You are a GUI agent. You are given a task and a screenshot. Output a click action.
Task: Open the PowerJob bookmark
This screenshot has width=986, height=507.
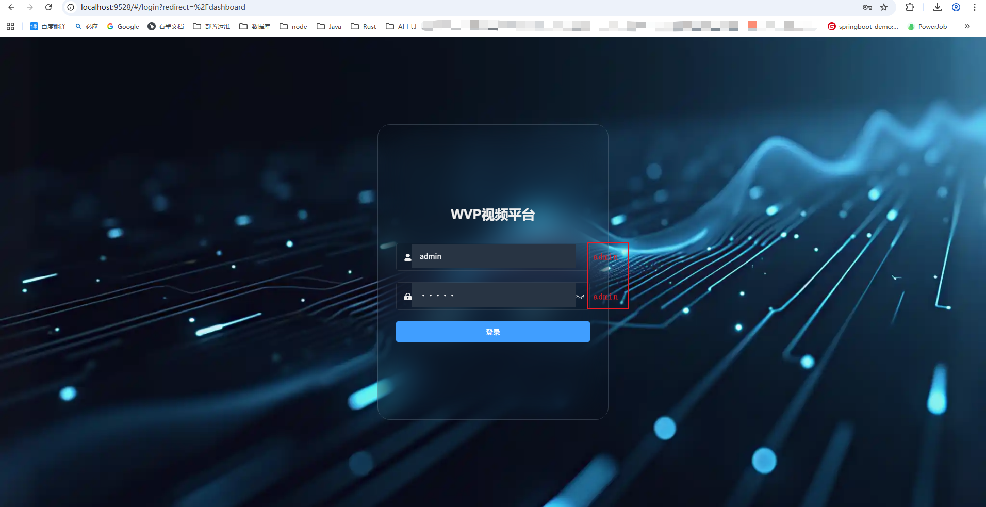pyautogui.click(x=927, y=26)
